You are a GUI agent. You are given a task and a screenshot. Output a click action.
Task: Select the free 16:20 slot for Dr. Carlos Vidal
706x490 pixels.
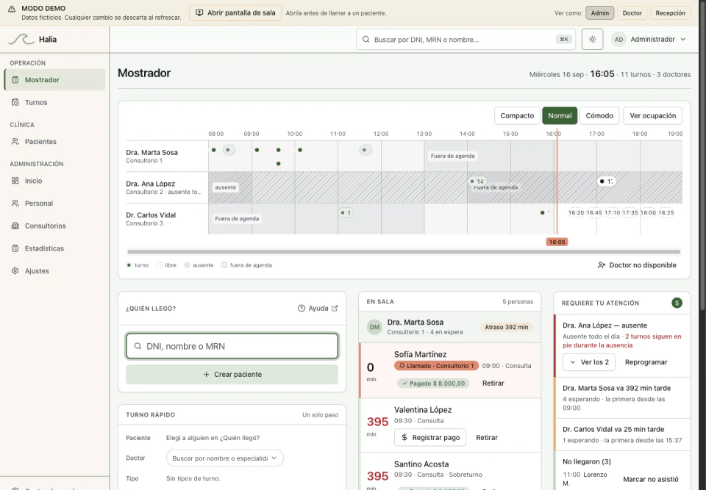[576, 213]
